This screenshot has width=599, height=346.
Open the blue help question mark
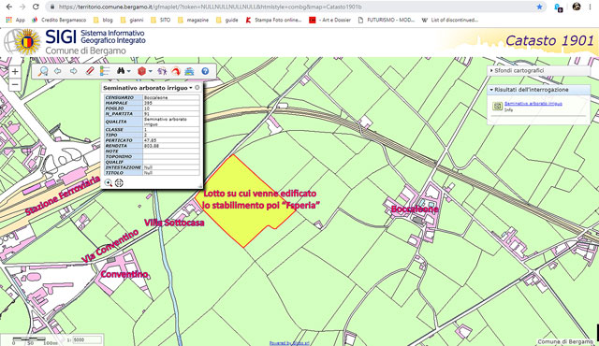(x=205, y=71)
